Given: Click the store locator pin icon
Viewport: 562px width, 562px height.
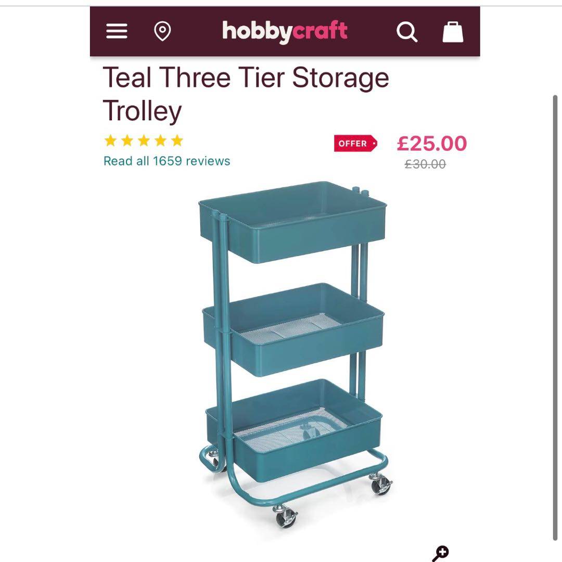Looking at the screenshot, I should [162, 32].
